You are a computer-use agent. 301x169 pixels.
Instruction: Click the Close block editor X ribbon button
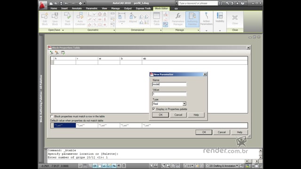click(x=235, y=19)
